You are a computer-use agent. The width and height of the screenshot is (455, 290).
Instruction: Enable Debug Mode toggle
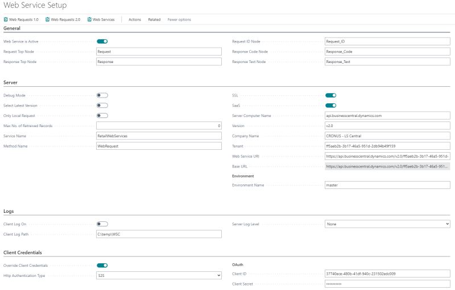[102, 95]
